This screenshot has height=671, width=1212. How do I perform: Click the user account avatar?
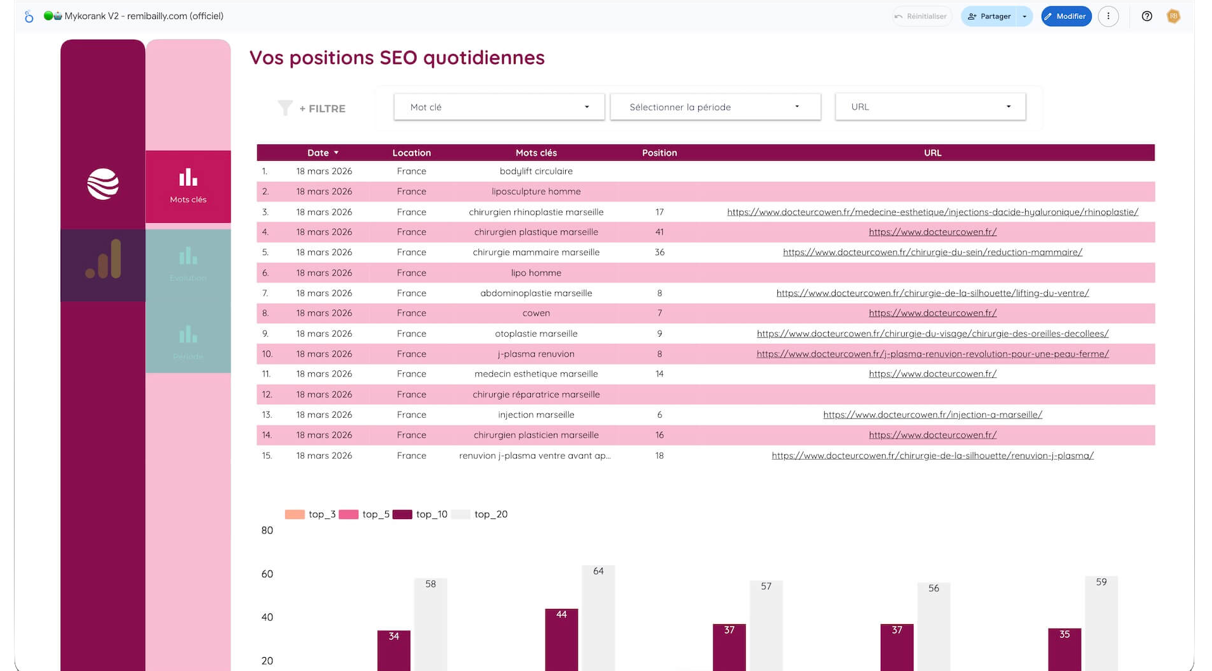pyautogui.click(x=1173, y=16)
